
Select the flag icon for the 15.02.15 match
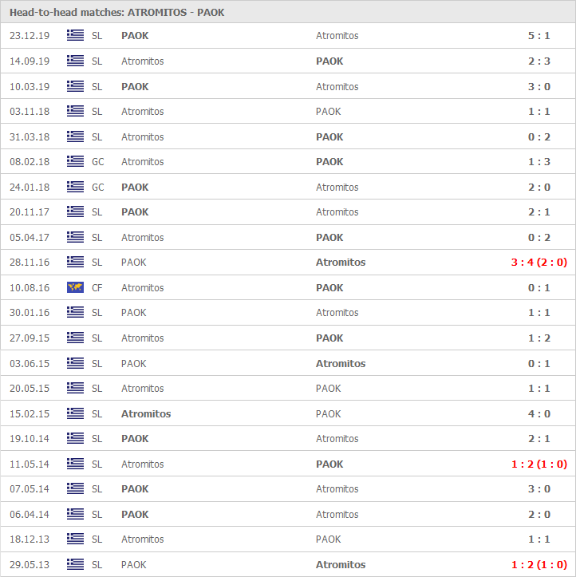click(x=75, y=413)
